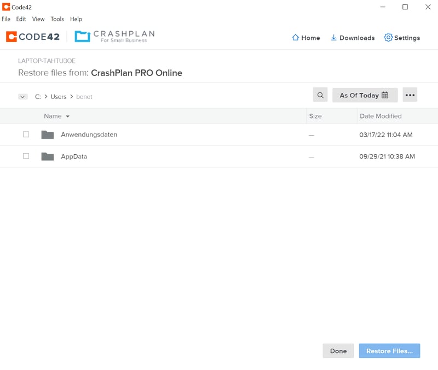Open the Help menu
The image size is (438, 370).
pyautogui.click(x=76, y=19)
